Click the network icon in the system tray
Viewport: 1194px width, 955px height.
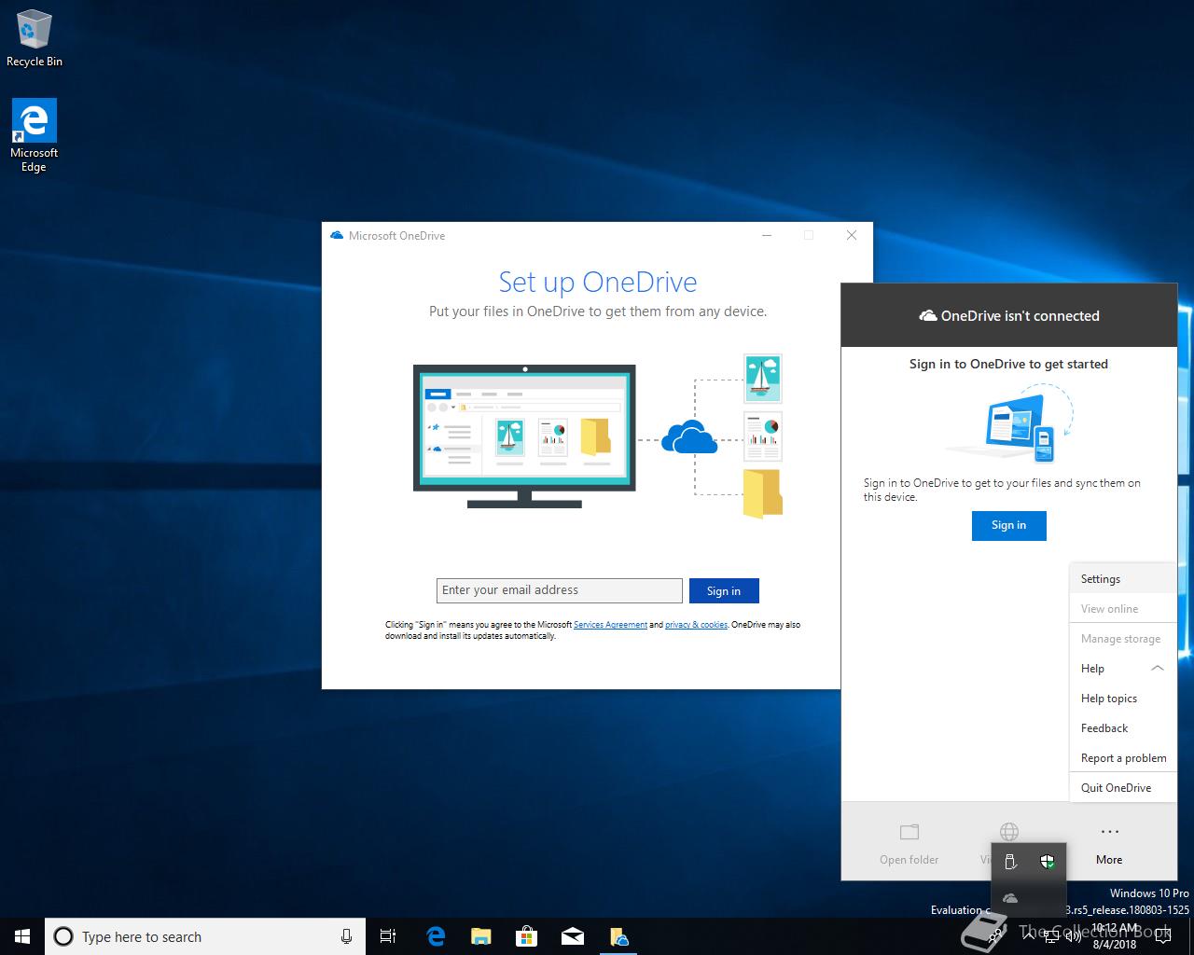click(1051, 937)
